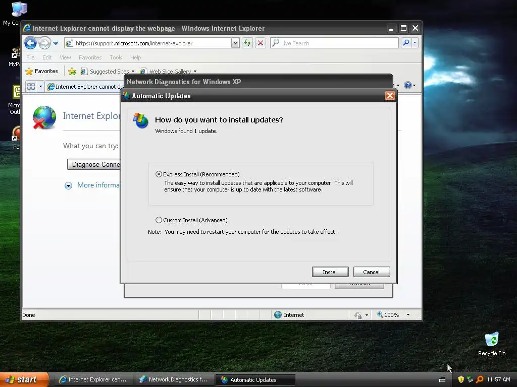This screenshot has height=387, width=517.
Task: Switch to the Internet Explorer taskbar button
Action: [x=93, y=379]
